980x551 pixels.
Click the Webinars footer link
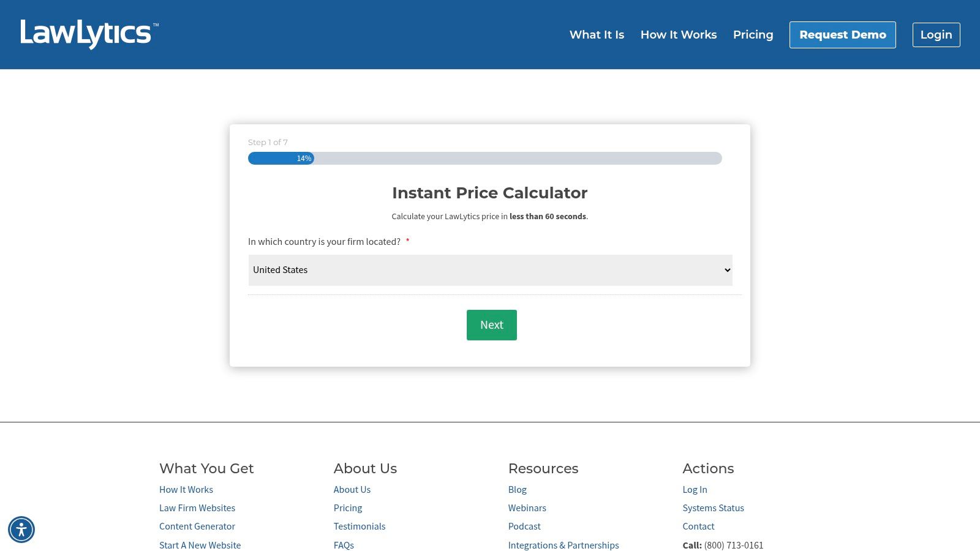[x=527, y=508]
